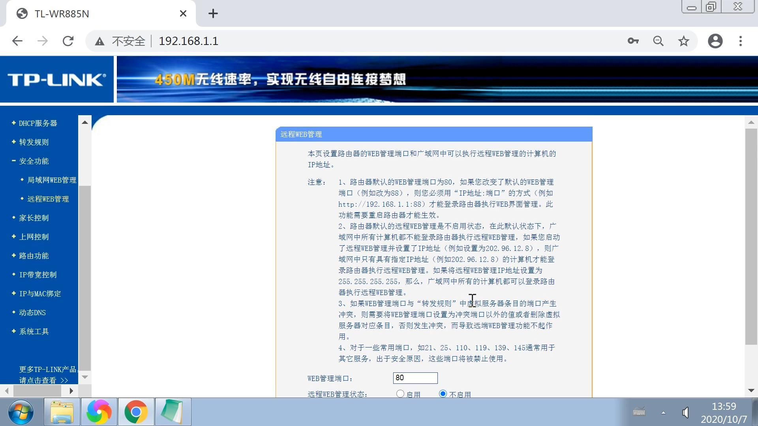Select the 启用 radio button
Image resolution: width=758 pixels, height=426 pixels.
click(x=400, y=394)
